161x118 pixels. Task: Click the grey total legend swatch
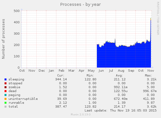(6, 107)
